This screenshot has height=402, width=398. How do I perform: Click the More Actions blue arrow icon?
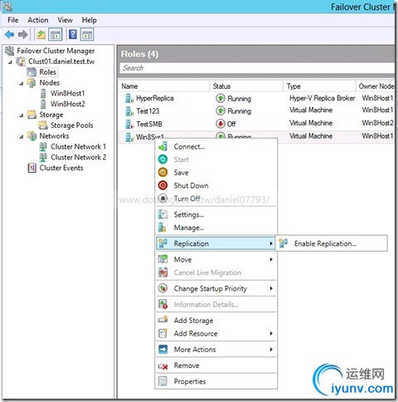coord(163,349)
